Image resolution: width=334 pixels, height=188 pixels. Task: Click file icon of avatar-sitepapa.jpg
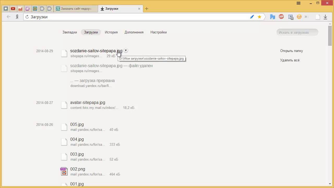click(x=64, y=105)
